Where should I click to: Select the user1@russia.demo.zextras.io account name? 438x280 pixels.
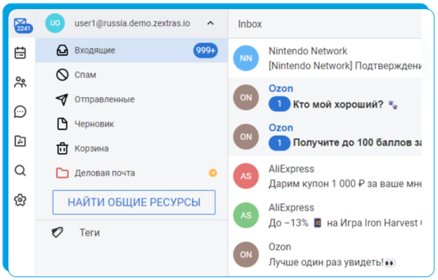point(132,23)
